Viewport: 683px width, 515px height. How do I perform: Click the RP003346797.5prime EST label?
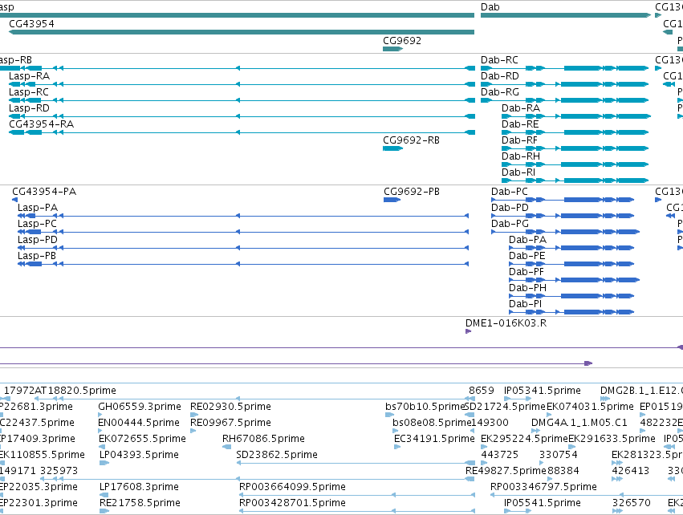pos(543,487)
